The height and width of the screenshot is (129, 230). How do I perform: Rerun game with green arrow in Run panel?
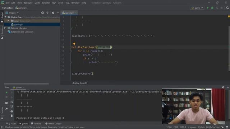(x=6, y=92)
